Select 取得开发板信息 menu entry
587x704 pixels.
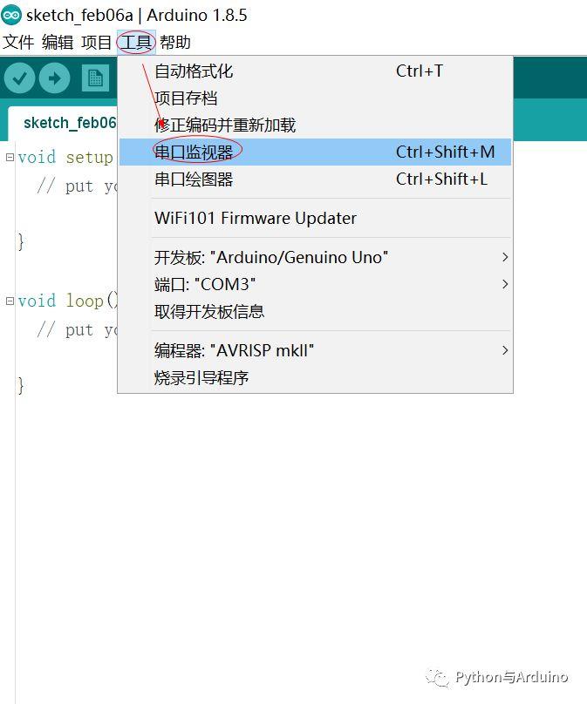point(315,311)
